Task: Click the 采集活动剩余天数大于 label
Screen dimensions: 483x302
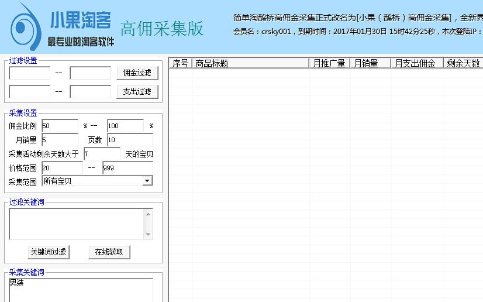Action: point(43,154)
